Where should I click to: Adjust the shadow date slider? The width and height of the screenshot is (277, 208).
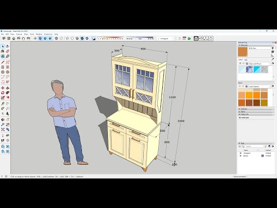[x=110, y=38]
